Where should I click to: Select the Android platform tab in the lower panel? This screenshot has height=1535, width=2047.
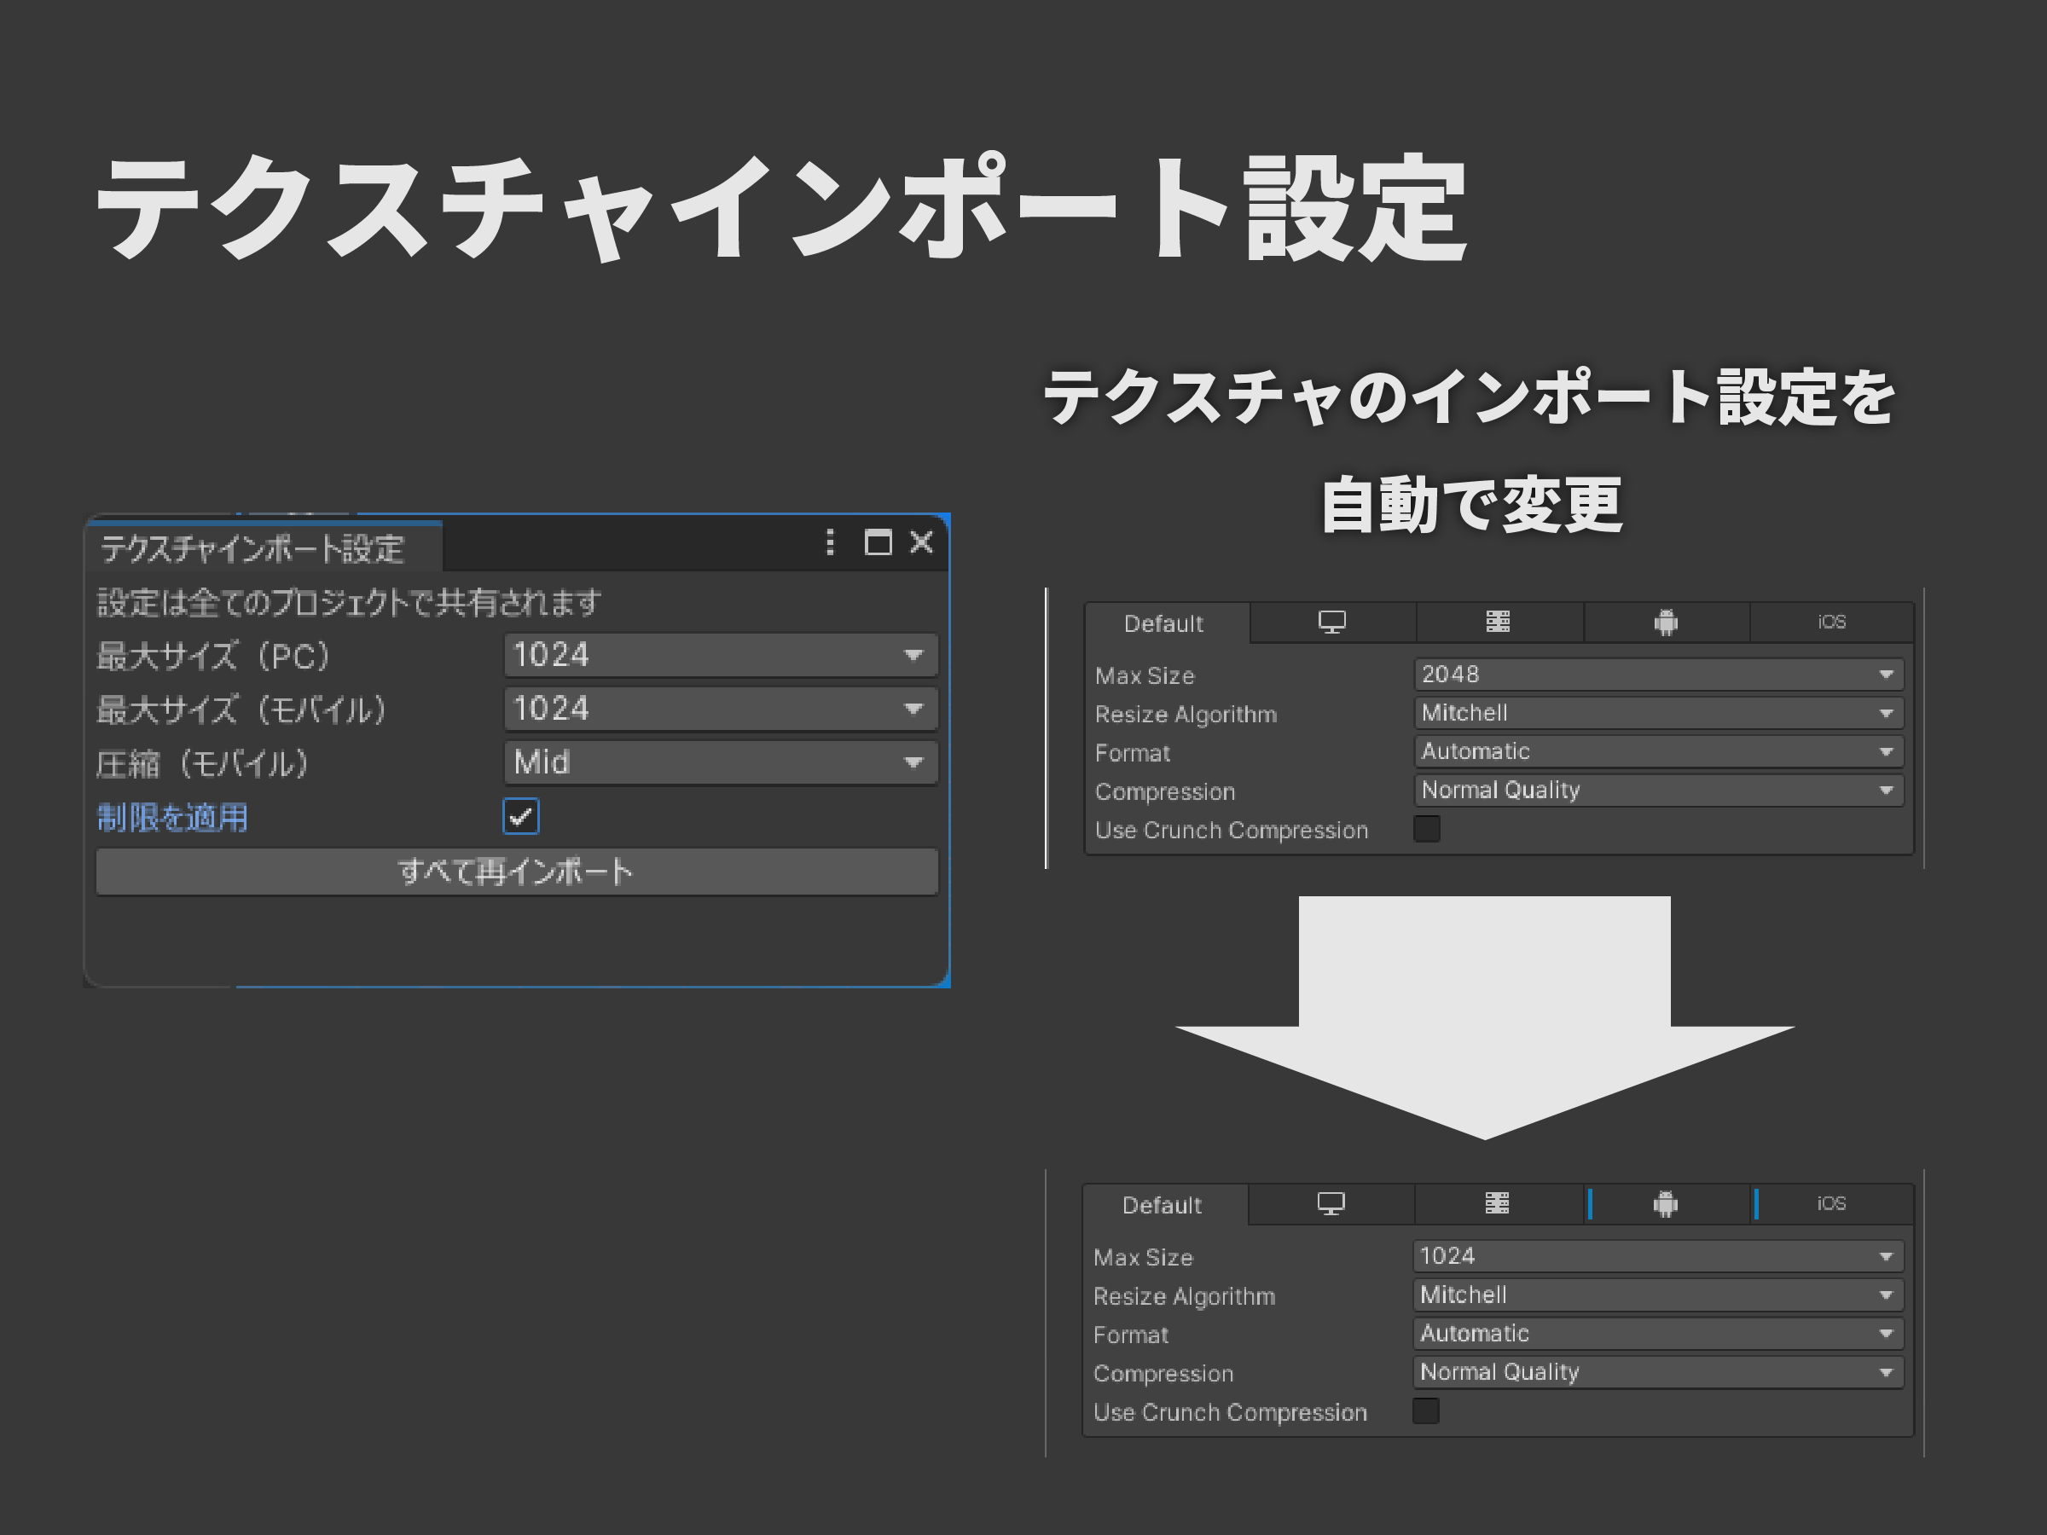[1665, 1204]
